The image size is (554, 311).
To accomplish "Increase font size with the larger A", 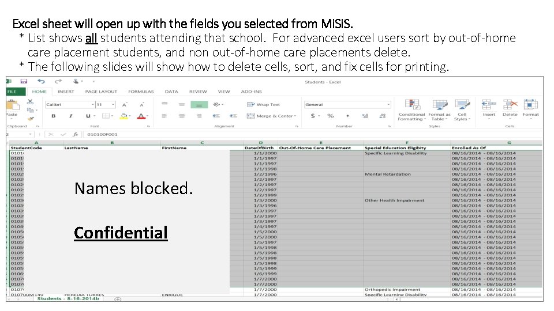I will [125, 104].
